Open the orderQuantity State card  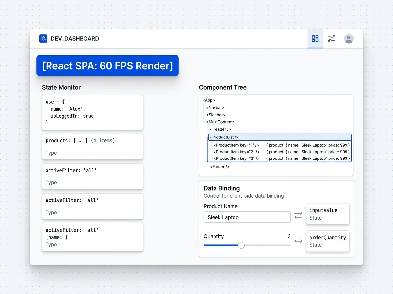(327, 241)
